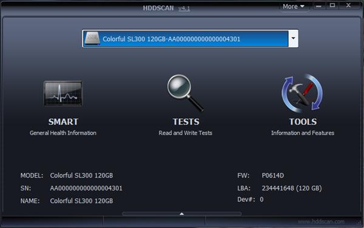Image resolution: width=364 pixels, height=228 pixels.
Task: Click the v4.1 version link
Action: pyautogui.click(x=184, y=8)
